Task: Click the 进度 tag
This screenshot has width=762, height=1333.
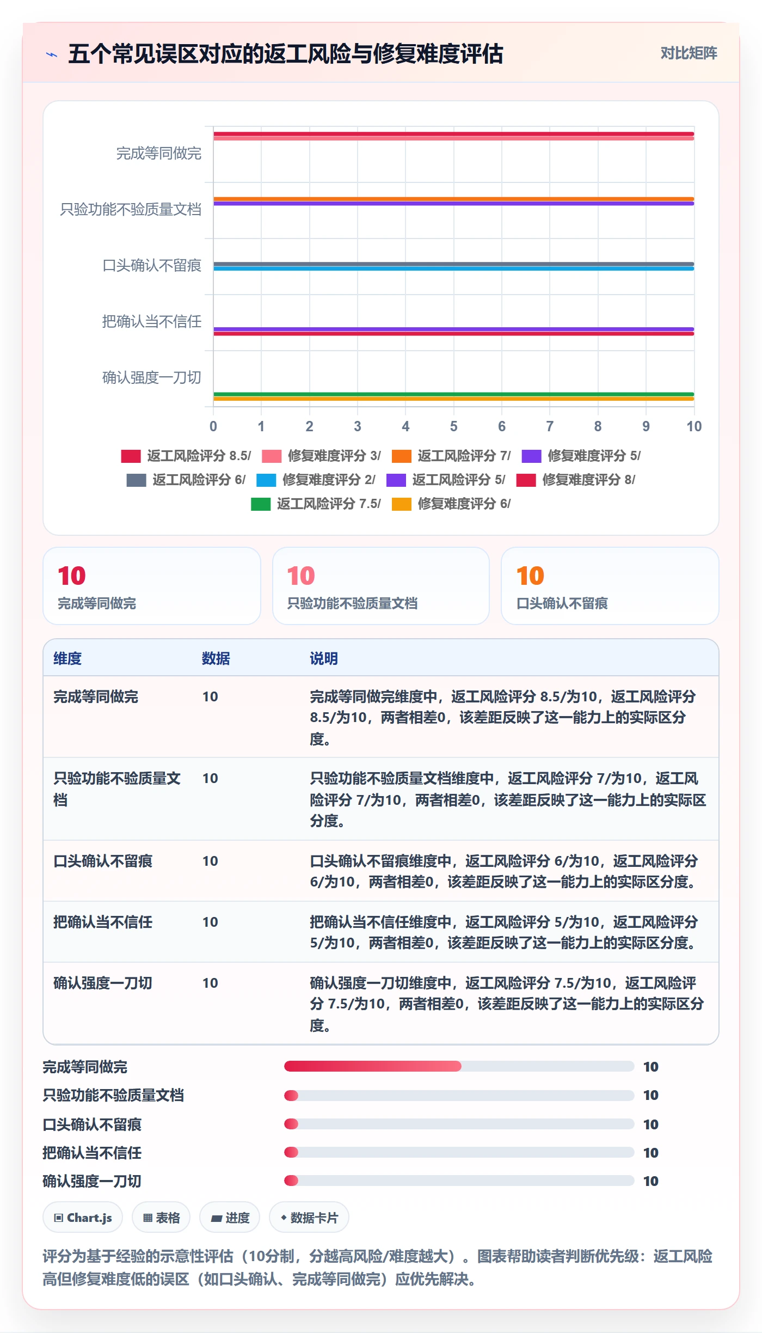Action: [x=230, y=1218]
